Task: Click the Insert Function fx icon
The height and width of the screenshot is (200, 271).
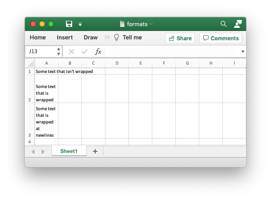Action: pyautogui.click(x=98, y=51)
